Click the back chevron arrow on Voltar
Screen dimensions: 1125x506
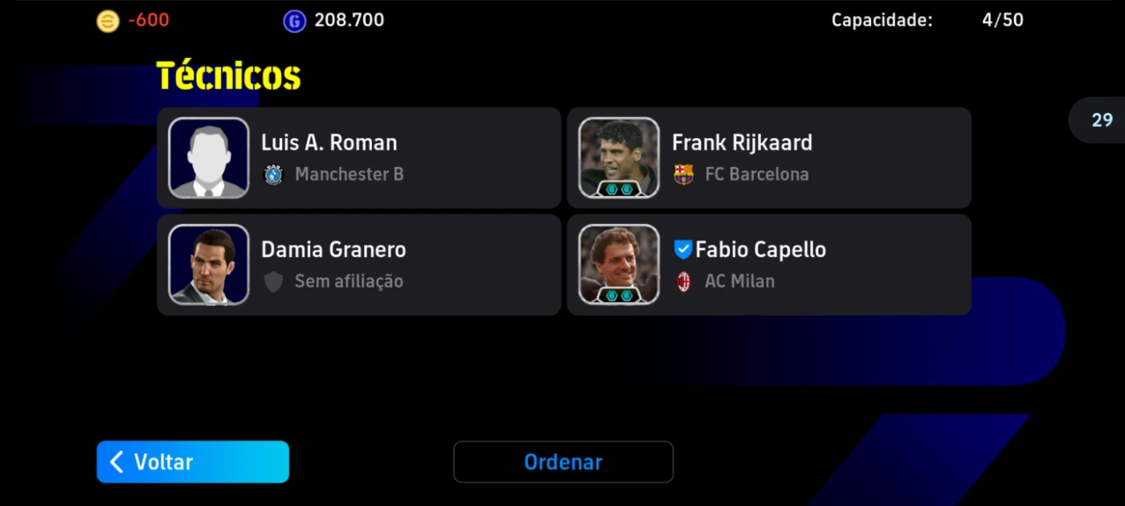click(x=117, y=462)
